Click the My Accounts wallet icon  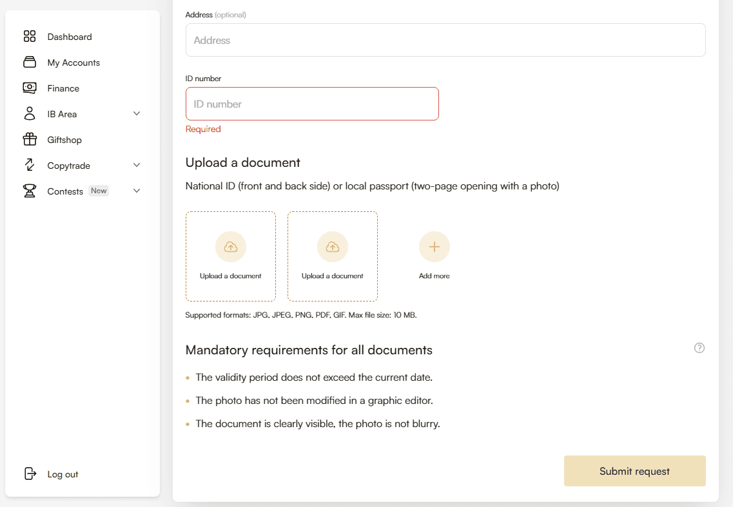tap(30, 62)
